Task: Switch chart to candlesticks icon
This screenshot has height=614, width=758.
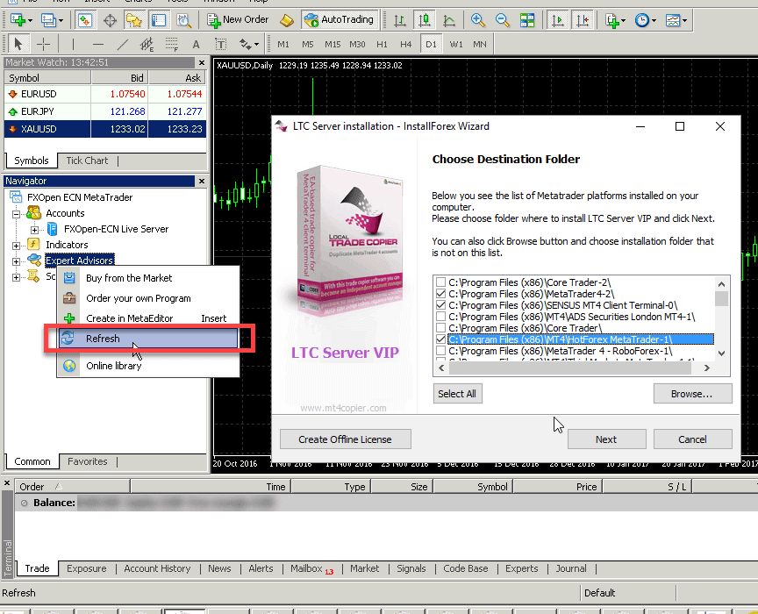Action: click(x=424, y=20)
